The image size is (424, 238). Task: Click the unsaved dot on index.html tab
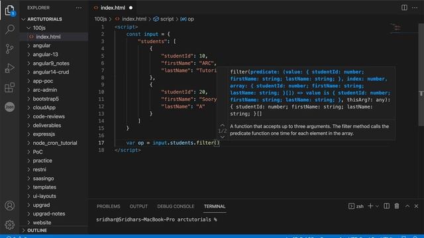point(131,8)
